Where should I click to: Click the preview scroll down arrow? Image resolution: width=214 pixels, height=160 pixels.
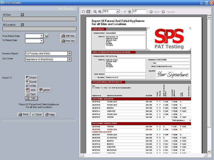pos(209,152)
